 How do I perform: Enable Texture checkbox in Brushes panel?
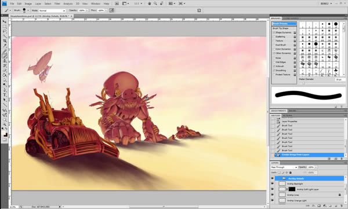274,41
